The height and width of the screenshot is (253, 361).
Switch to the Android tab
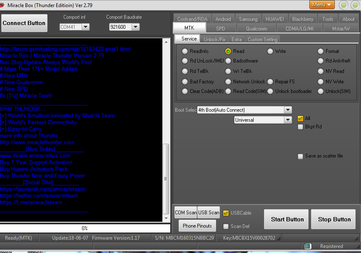223,19
